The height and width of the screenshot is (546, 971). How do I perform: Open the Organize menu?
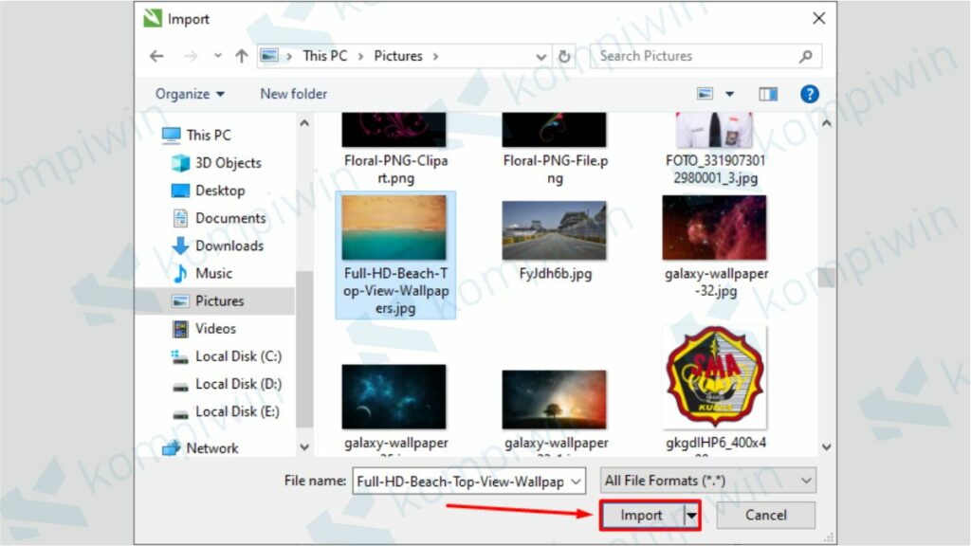[190, 94]
